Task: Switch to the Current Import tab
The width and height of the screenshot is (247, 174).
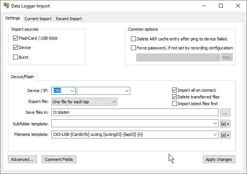Action: click(x=39, y=19)
